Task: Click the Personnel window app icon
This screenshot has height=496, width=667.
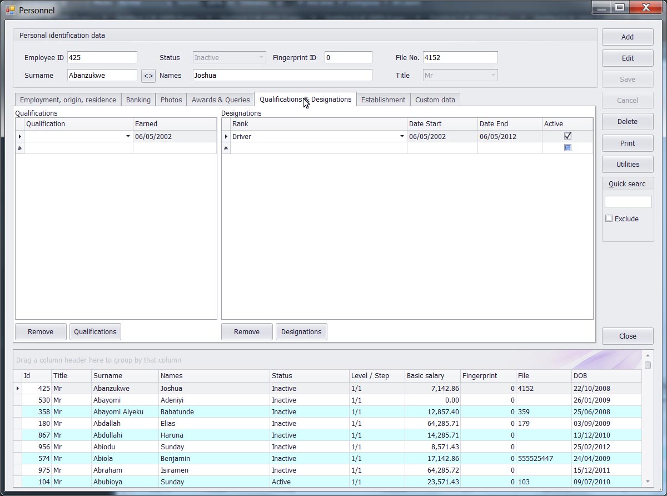Action: click(10, 9)
